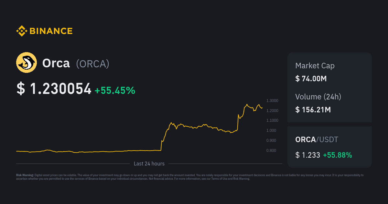The width and height of the screenshot is (388, 204).
Task: Click the Orca whale coin icon
Action: point(27,62)
